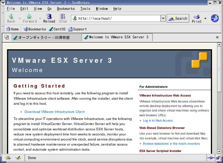223x163 pixels.
Task: Click the page icon in URL bar
Action: click(x=75, y=18)
